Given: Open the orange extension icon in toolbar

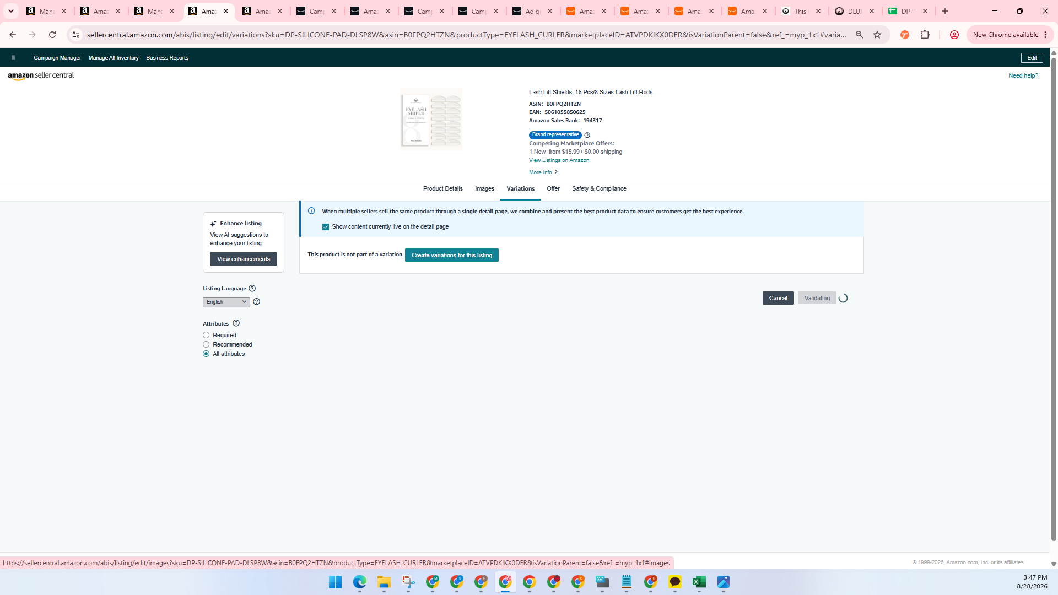Looking at the screenshot, I should [904, 35].
